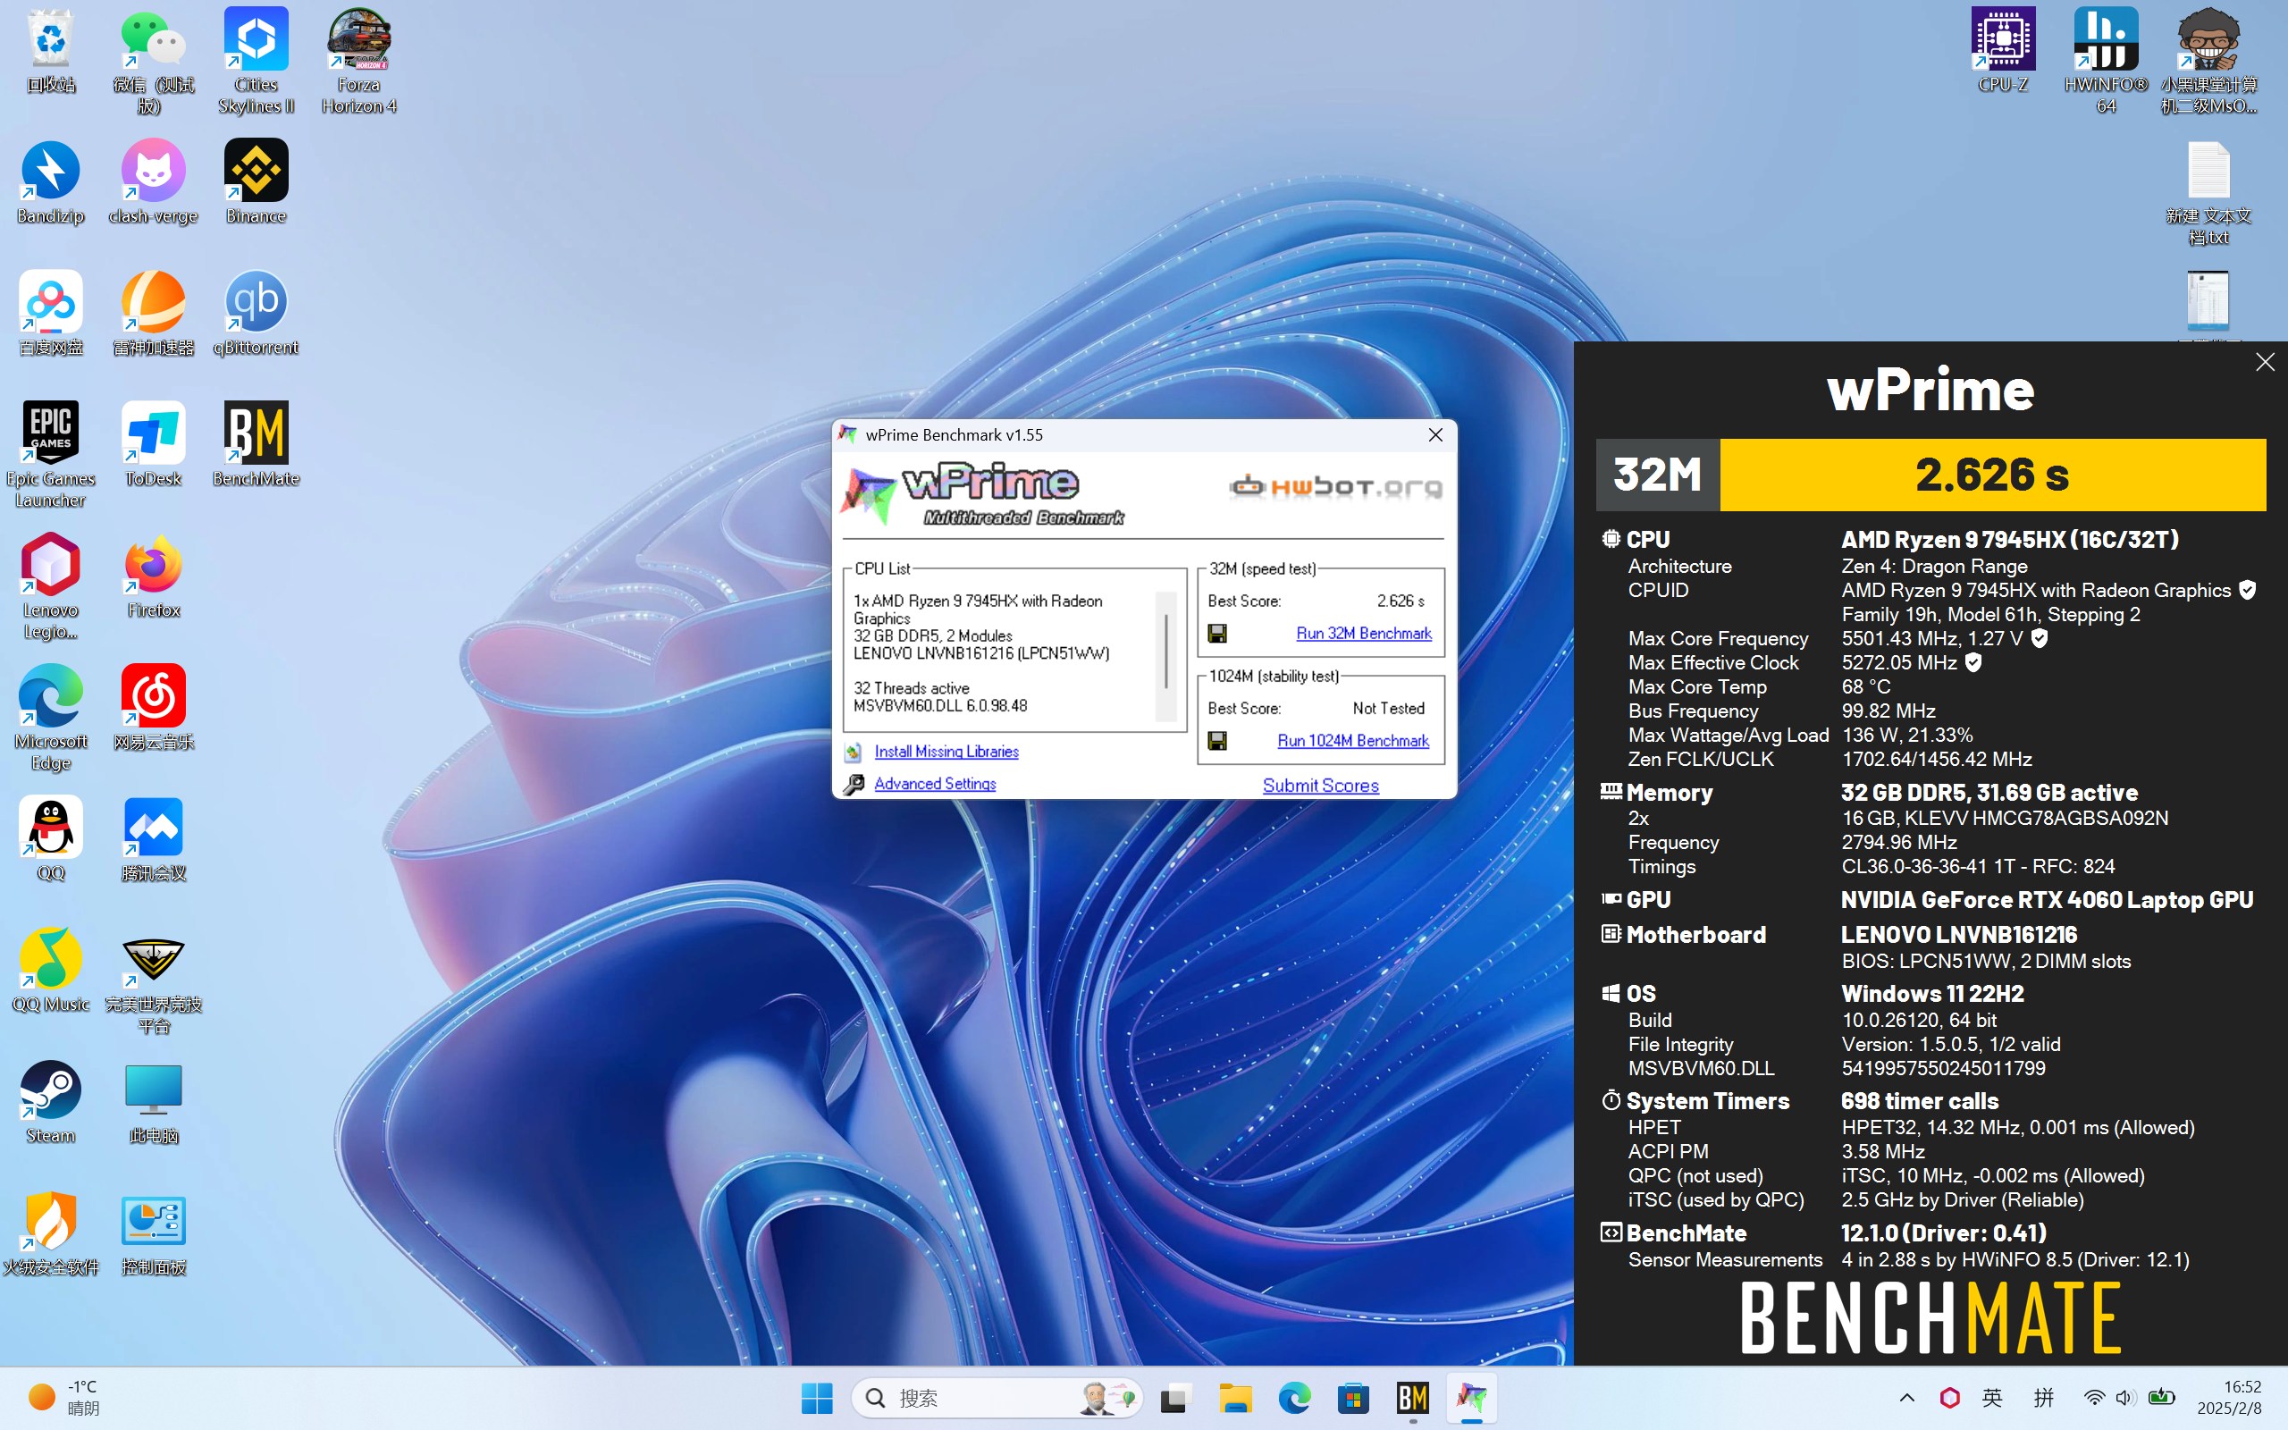Close the wPrime Benchmark window
The height and width of the screenshot is (1430, 2288).
coord(1435,435)
